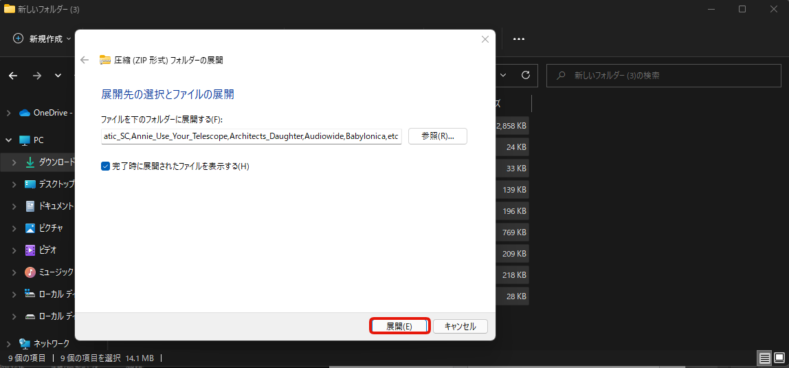Click 参照(R)... to browse for destination

click(x=438, y=136)
